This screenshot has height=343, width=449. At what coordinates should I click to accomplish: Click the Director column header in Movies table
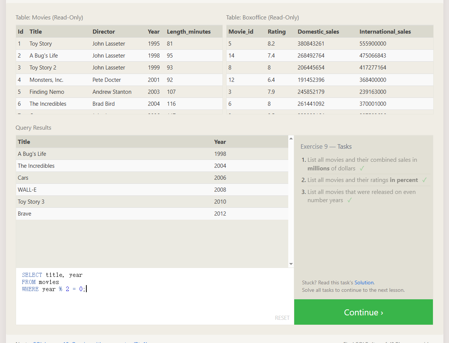(104, 32)
